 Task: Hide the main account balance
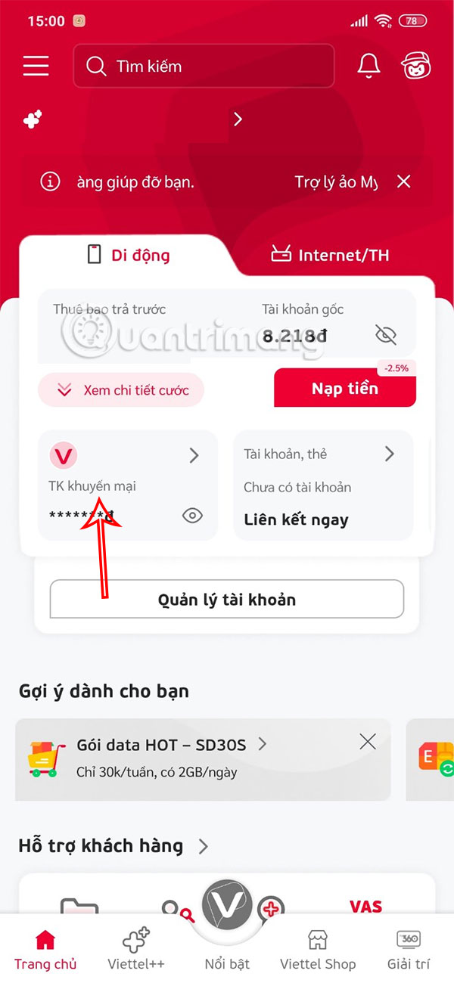click(x=386, y=334)
